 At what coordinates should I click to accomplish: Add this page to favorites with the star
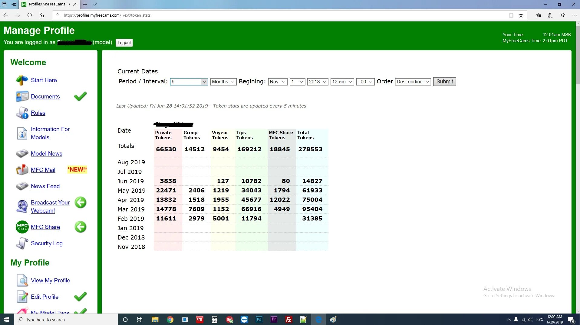point(521,15)
